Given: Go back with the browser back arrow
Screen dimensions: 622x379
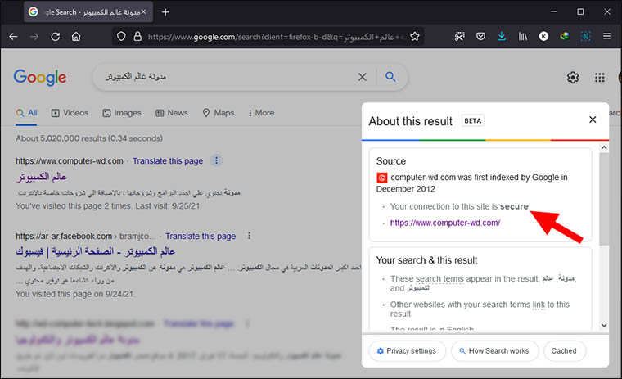Looking at the screenshot, I should (x=13, y=37).
